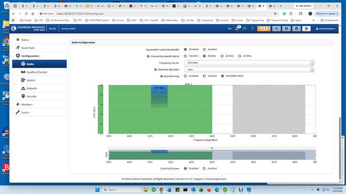Open the Community Forum footer link
The width and height of the screenshot is (346, 194).
216,179
